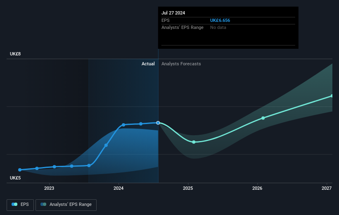Image resolution: width=339 pixels, height=215 pixels.
Task: Toggle the Analysts' EPS Range legend
Action: (66, 205)
